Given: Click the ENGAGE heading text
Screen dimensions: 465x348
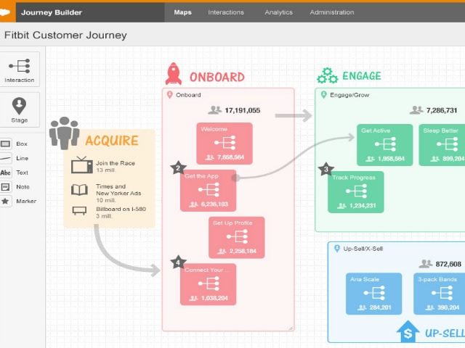Looking at the screenshot, I should click(362, 75).
